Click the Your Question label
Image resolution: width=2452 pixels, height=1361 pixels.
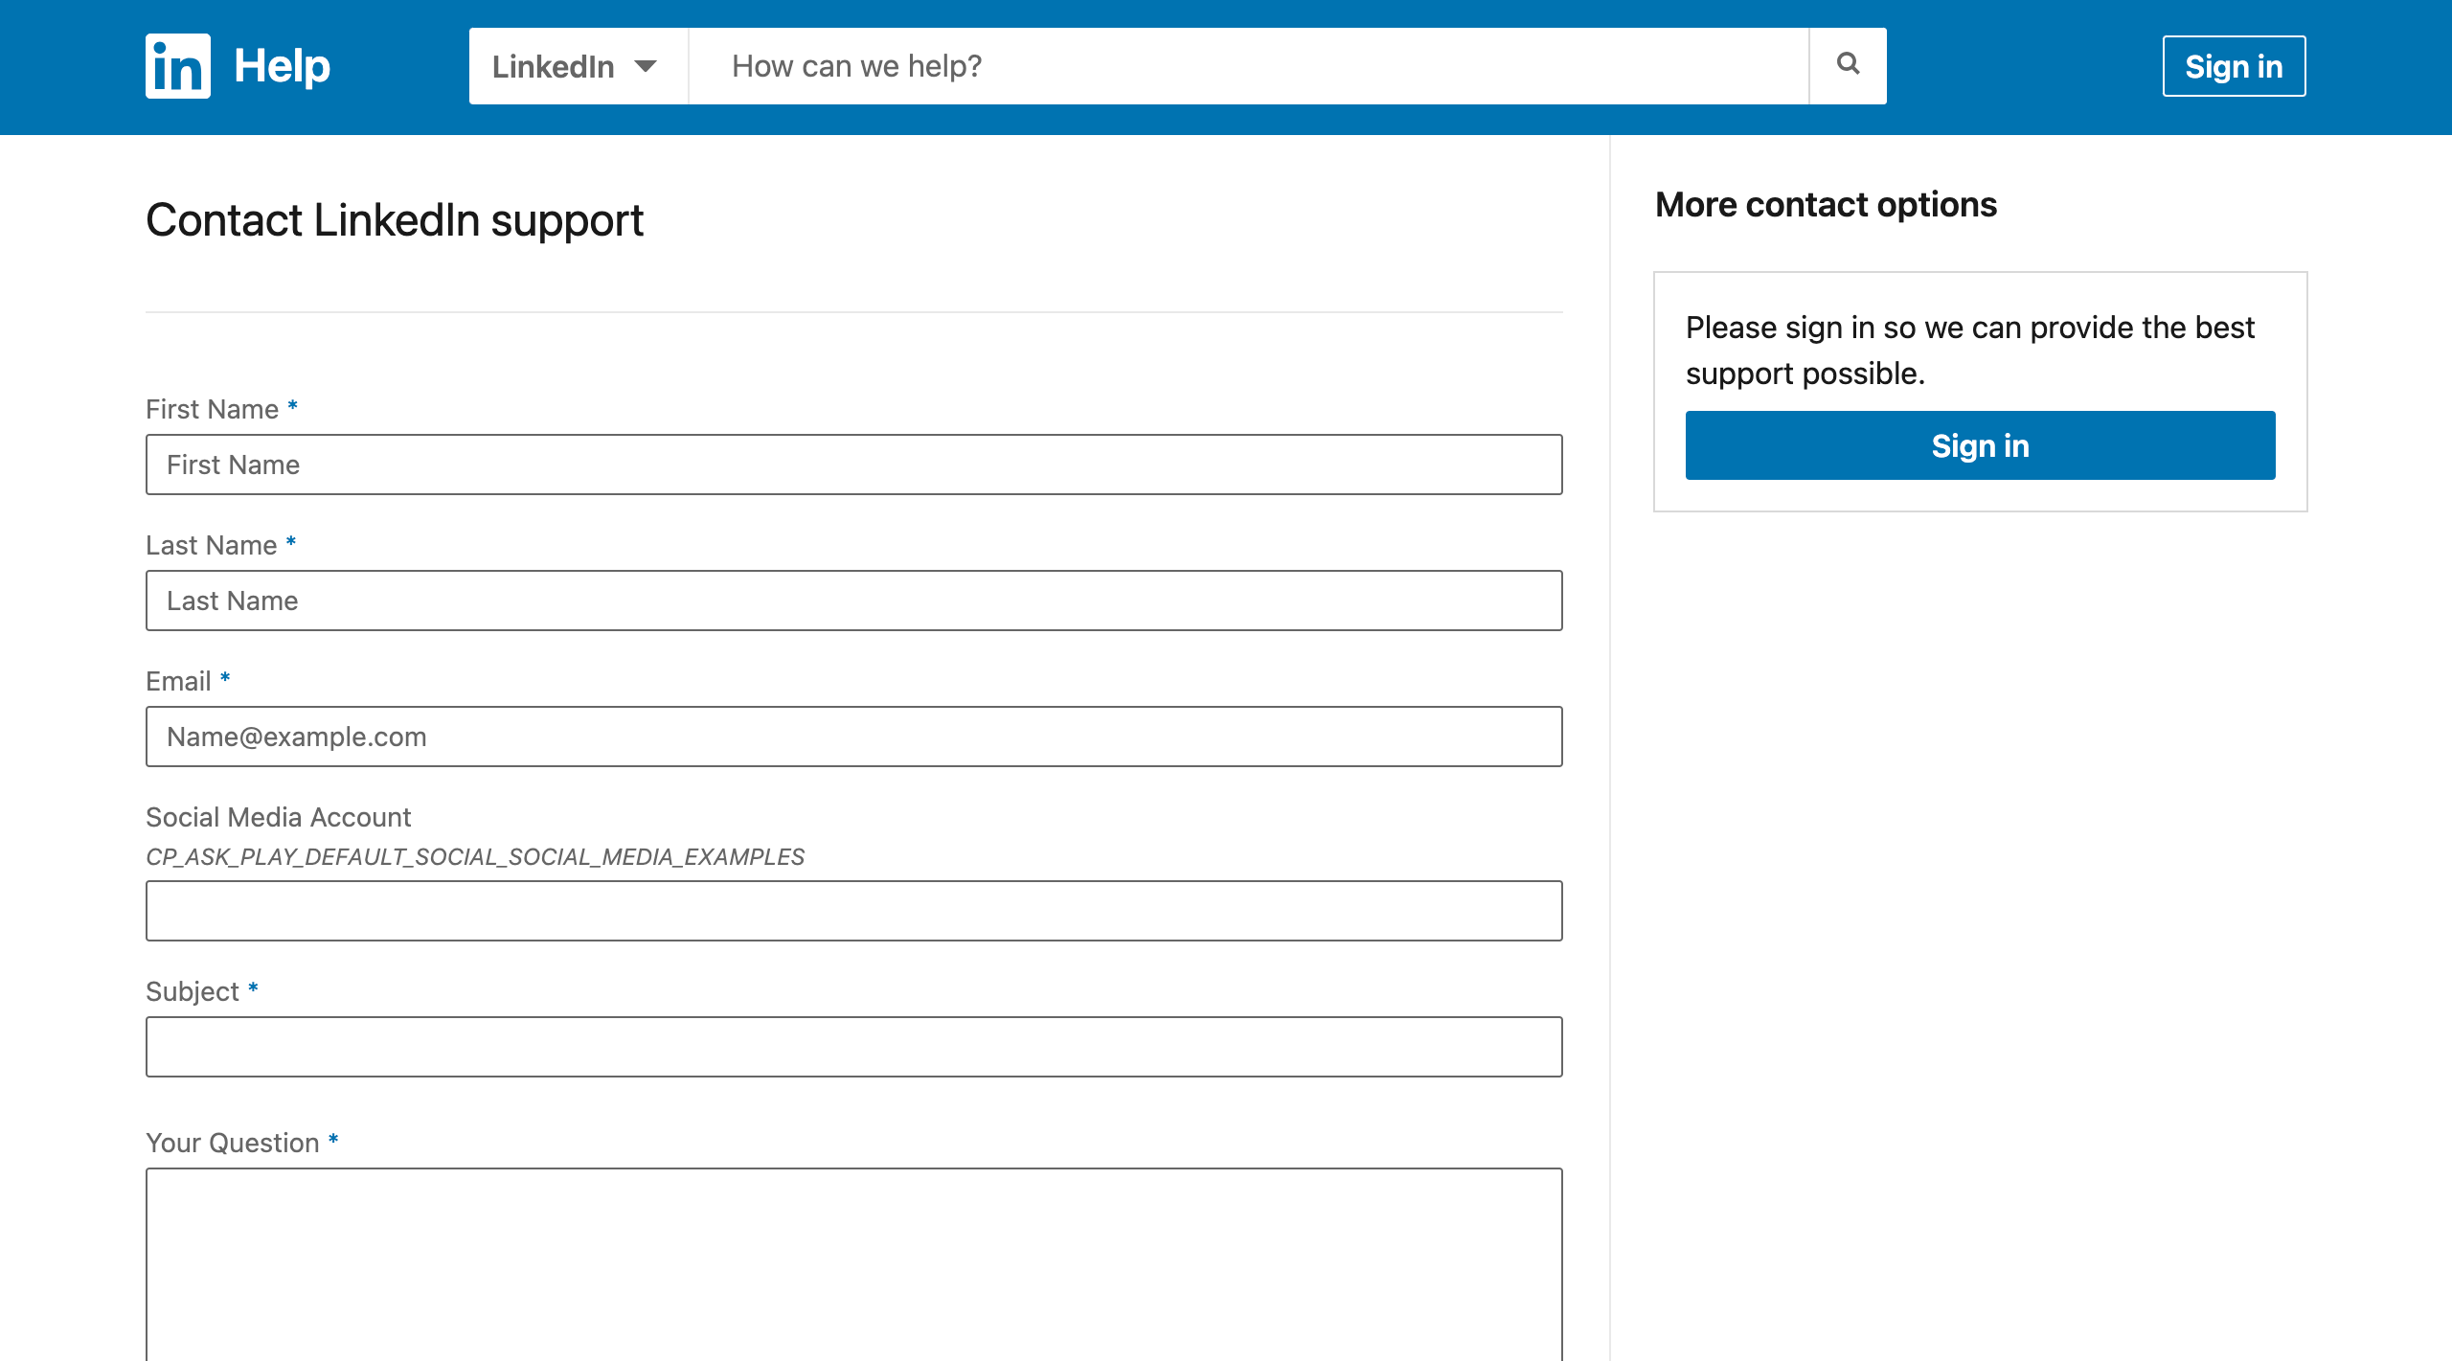232,1143
